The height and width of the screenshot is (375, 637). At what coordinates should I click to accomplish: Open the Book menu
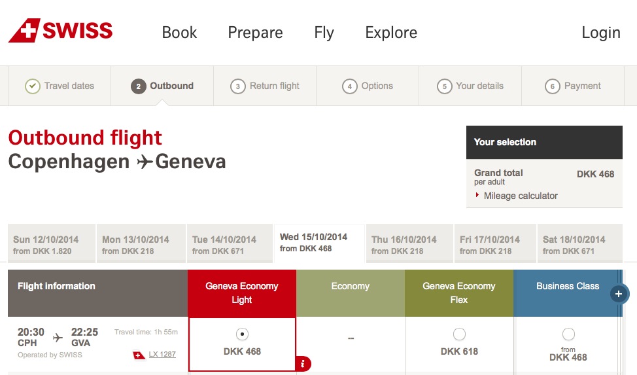click(x=179, y=33)
